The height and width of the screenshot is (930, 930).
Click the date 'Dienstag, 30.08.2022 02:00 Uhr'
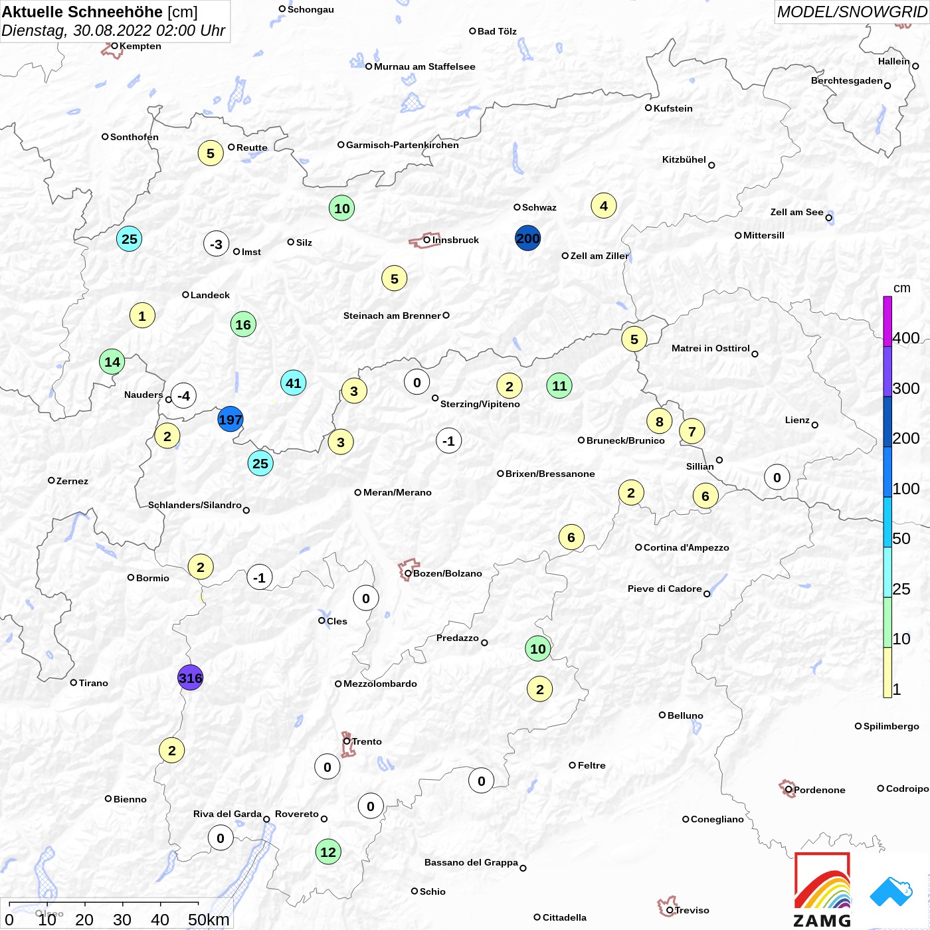[114, 31]
